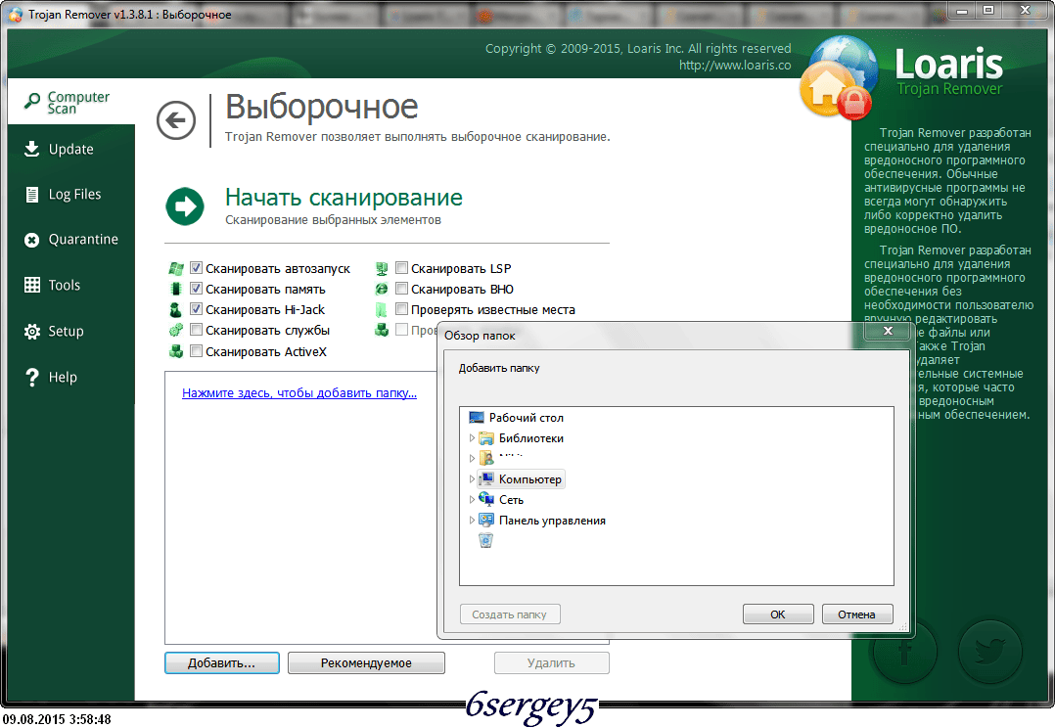Image resolution: width=1055 pixels, height=728 pixels.
Task: Click OK in folder browse dialog
Action: 778,614
